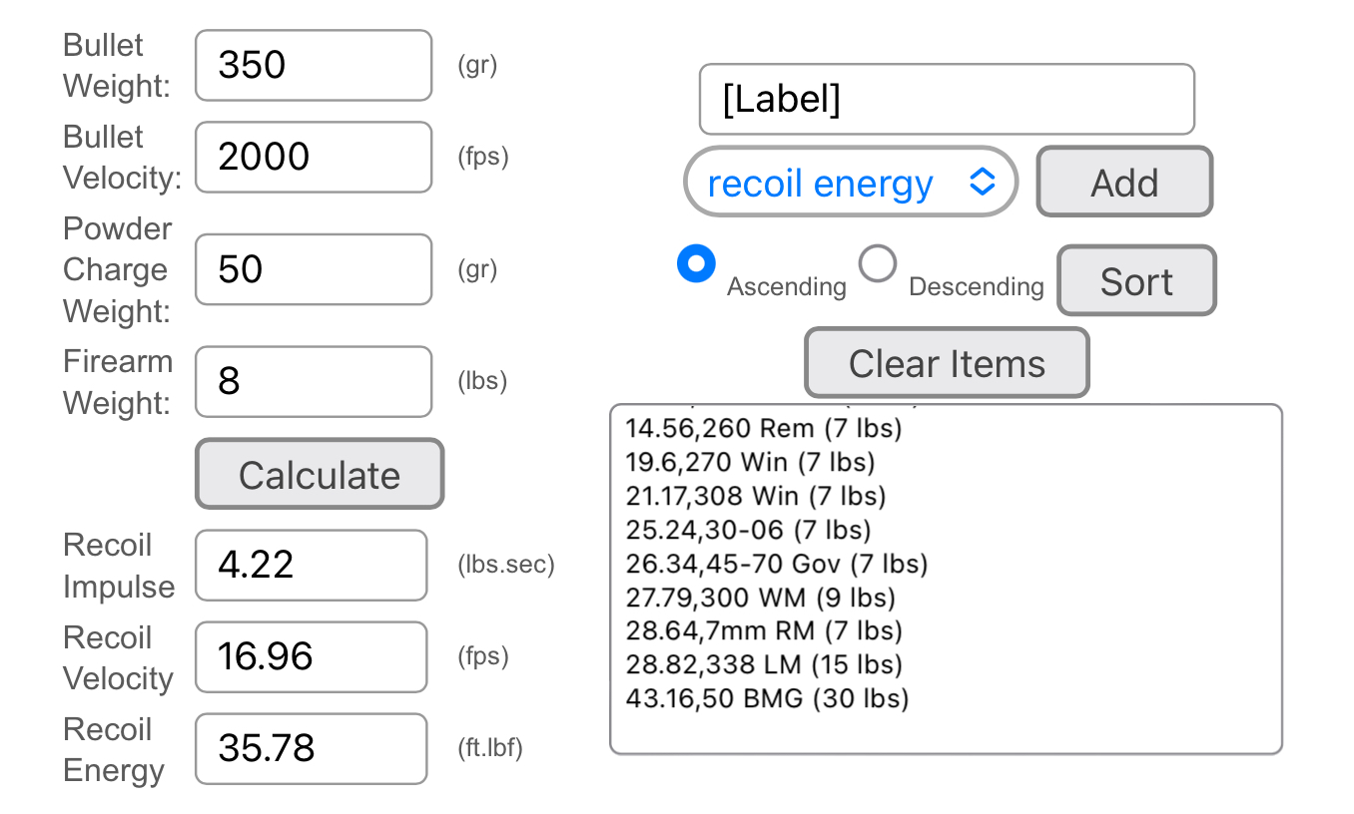This screenshot has height=814, width=1354.
Task: Open the recoil energy dropdown
Action: (851, 183)
